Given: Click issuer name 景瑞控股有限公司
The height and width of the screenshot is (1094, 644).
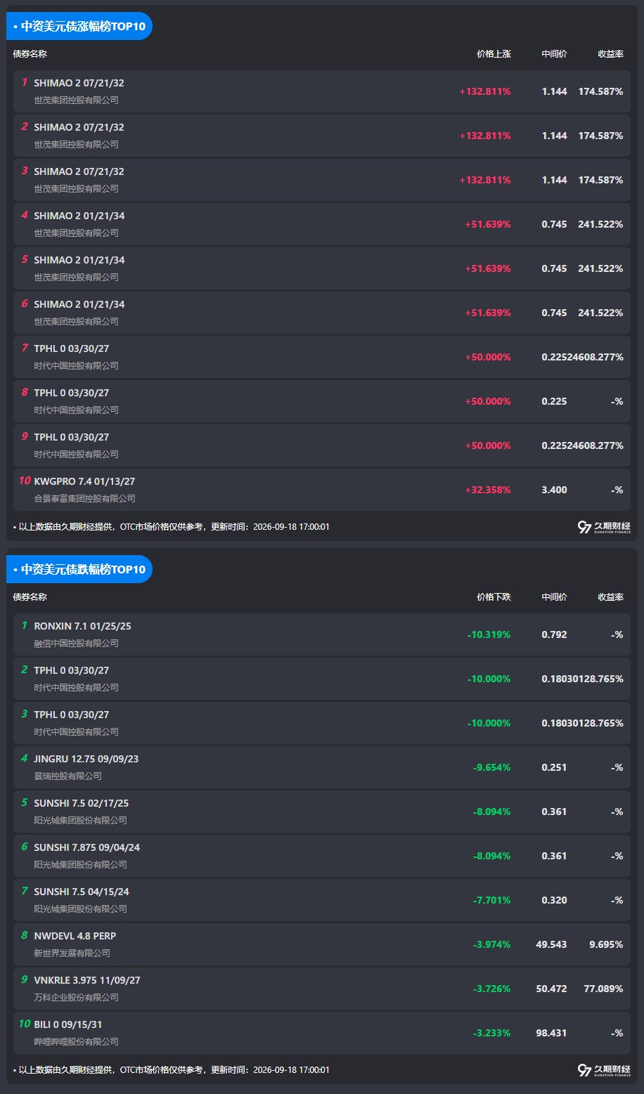Looking at the screenshot, I should pos(68,776).
